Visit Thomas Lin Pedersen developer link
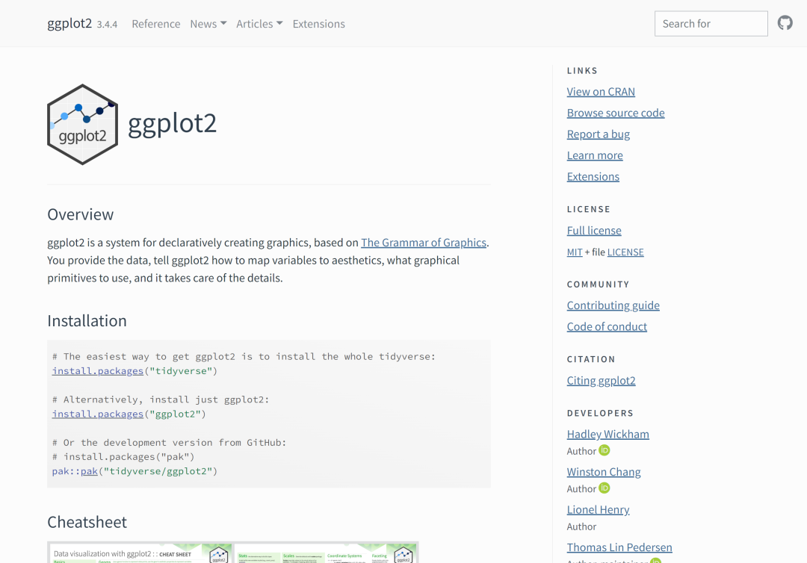The width and height of the screenshot is (807, 563). (619, 547)
